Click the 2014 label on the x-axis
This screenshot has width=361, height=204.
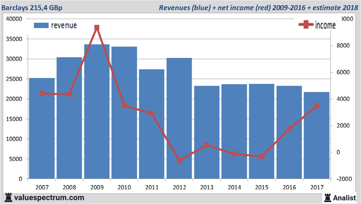(234, 187)
